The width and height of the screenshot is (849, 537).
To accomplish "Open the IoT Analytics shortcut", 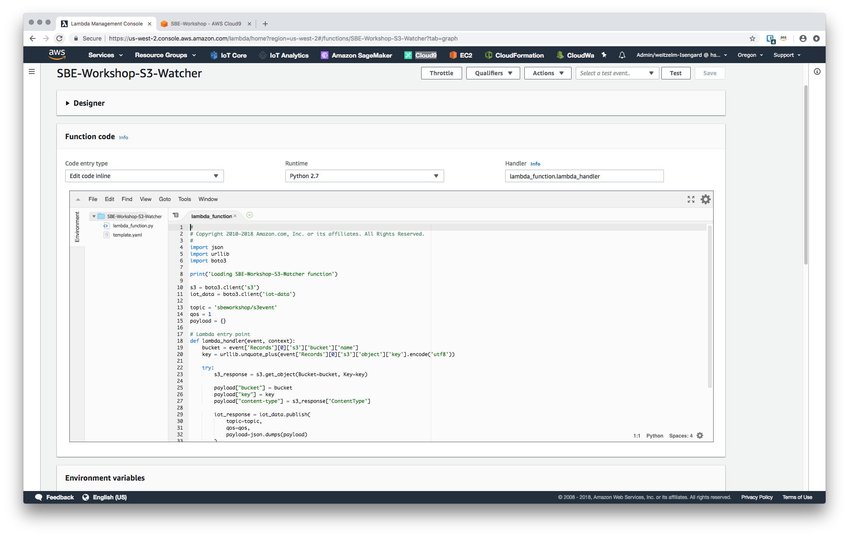I will click(284, 55).
